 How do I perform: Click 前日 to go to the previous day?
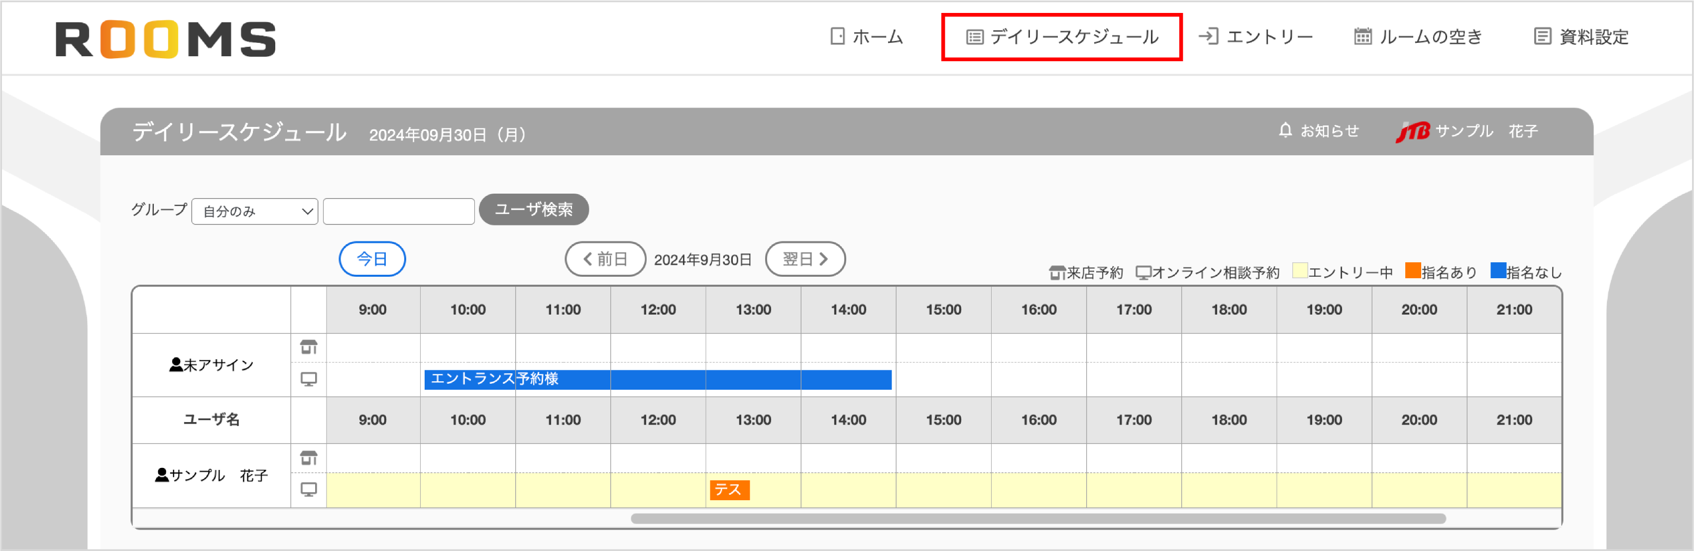(x=605, y=258)
